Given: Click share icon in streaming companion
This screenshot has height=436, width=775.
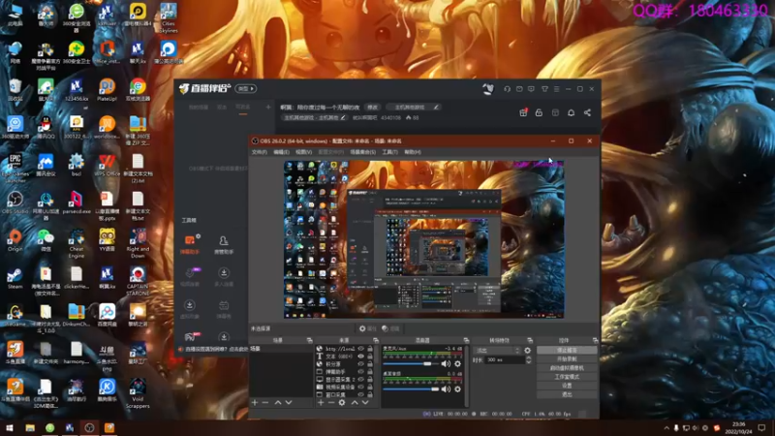Looking at the screenshot, I should 587,112.
